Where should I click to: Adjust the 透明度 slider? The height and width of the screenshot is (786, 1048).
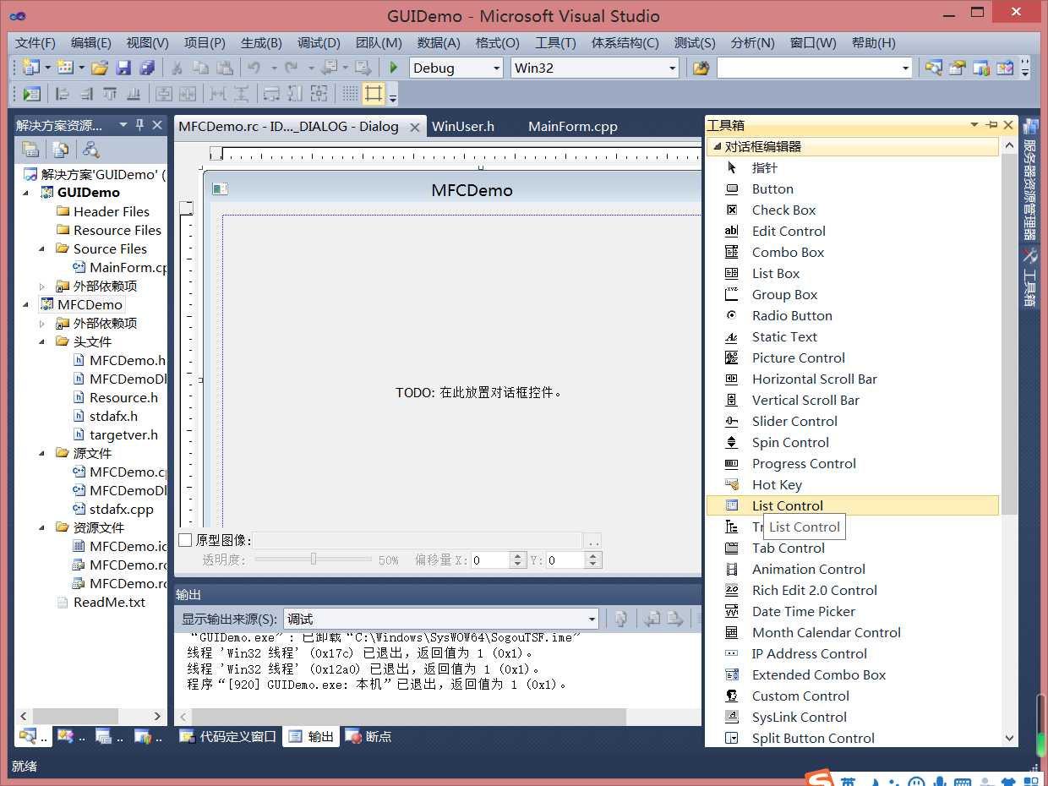[314, 559]
